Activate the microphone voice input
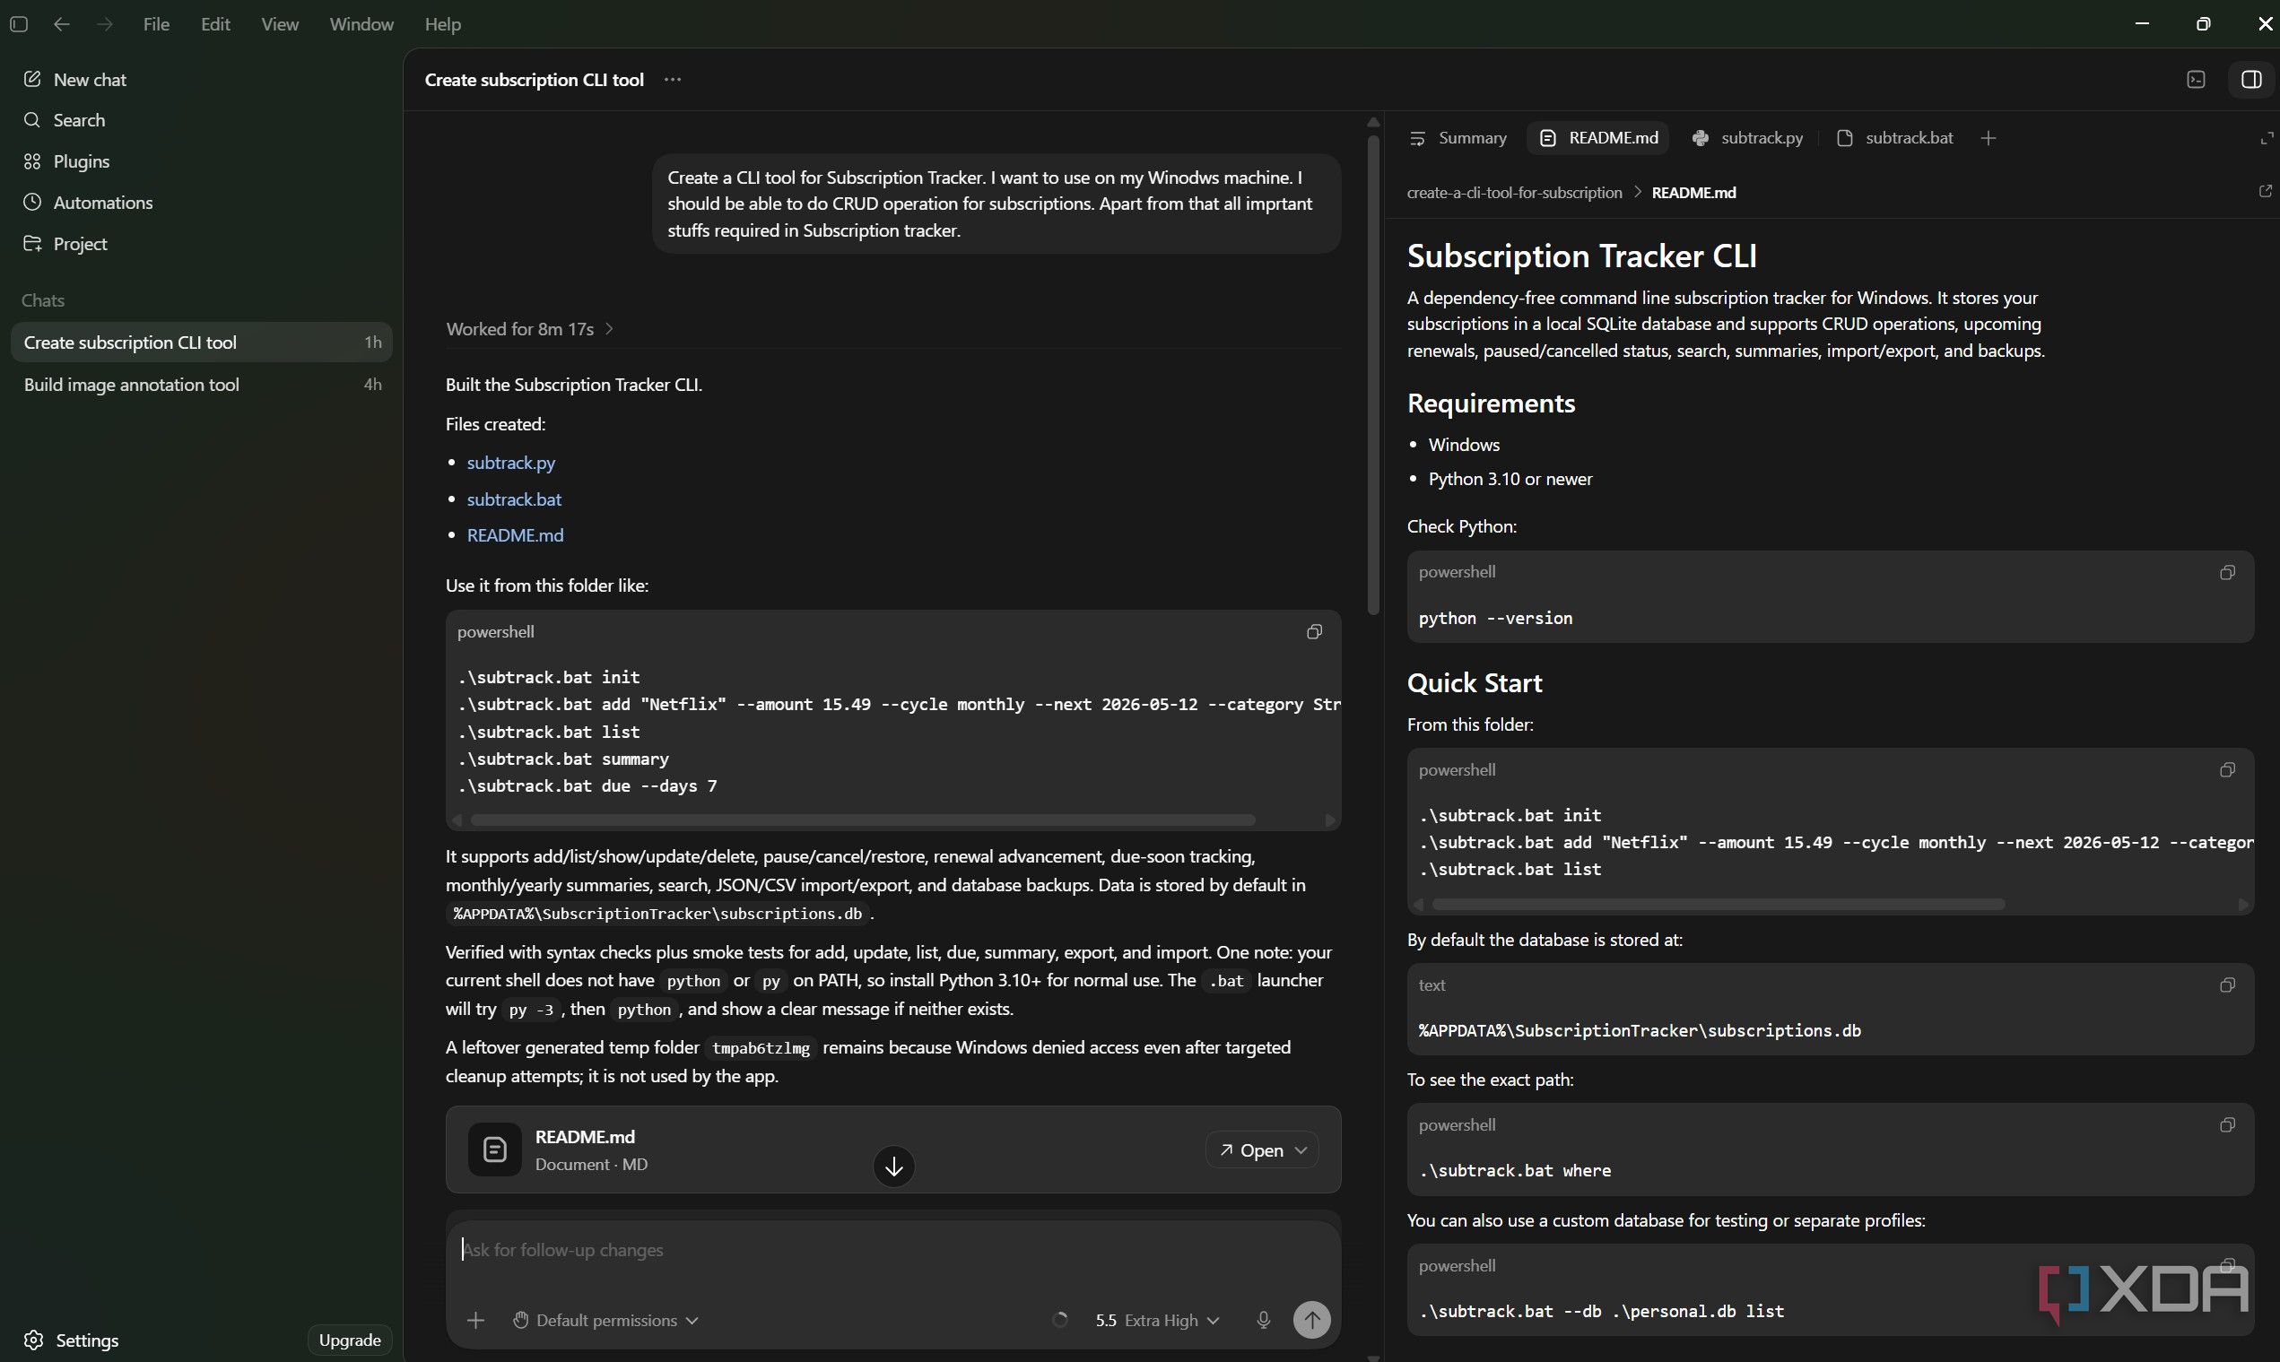Screen dimensions: 2280x1362 1263,1321
